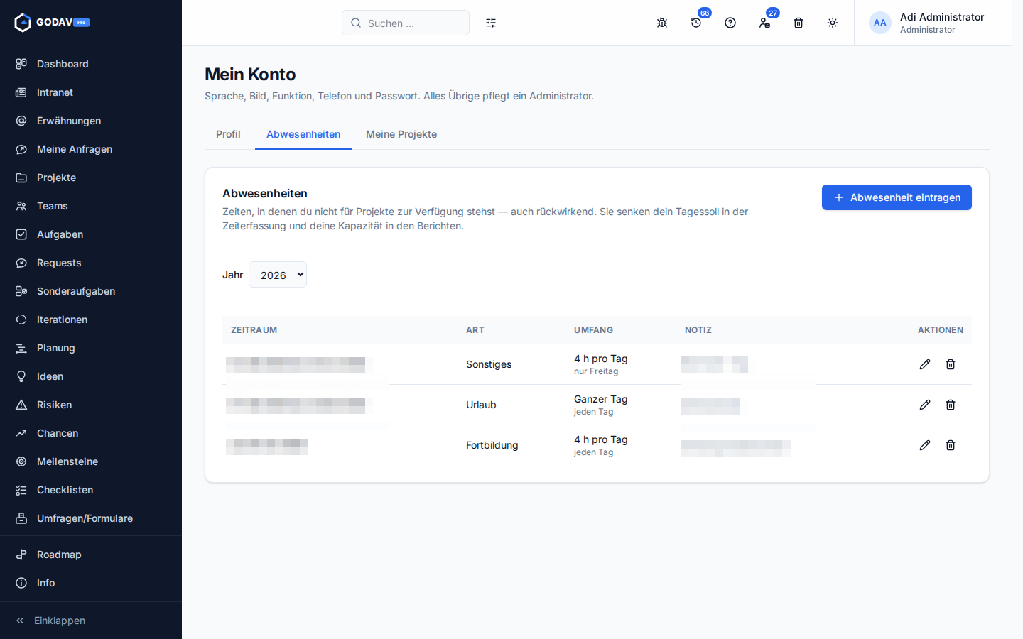Open the history icon with badge 66

(x=696, y=23)
